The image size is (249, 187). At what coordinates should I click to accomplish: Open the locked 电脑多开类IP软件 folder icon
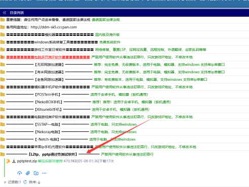tap(3, 57)
